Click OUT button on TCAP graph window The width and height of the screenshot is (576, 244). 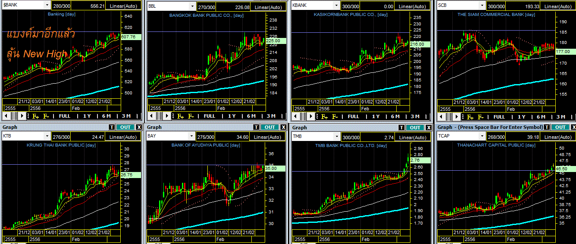point(560,127)
